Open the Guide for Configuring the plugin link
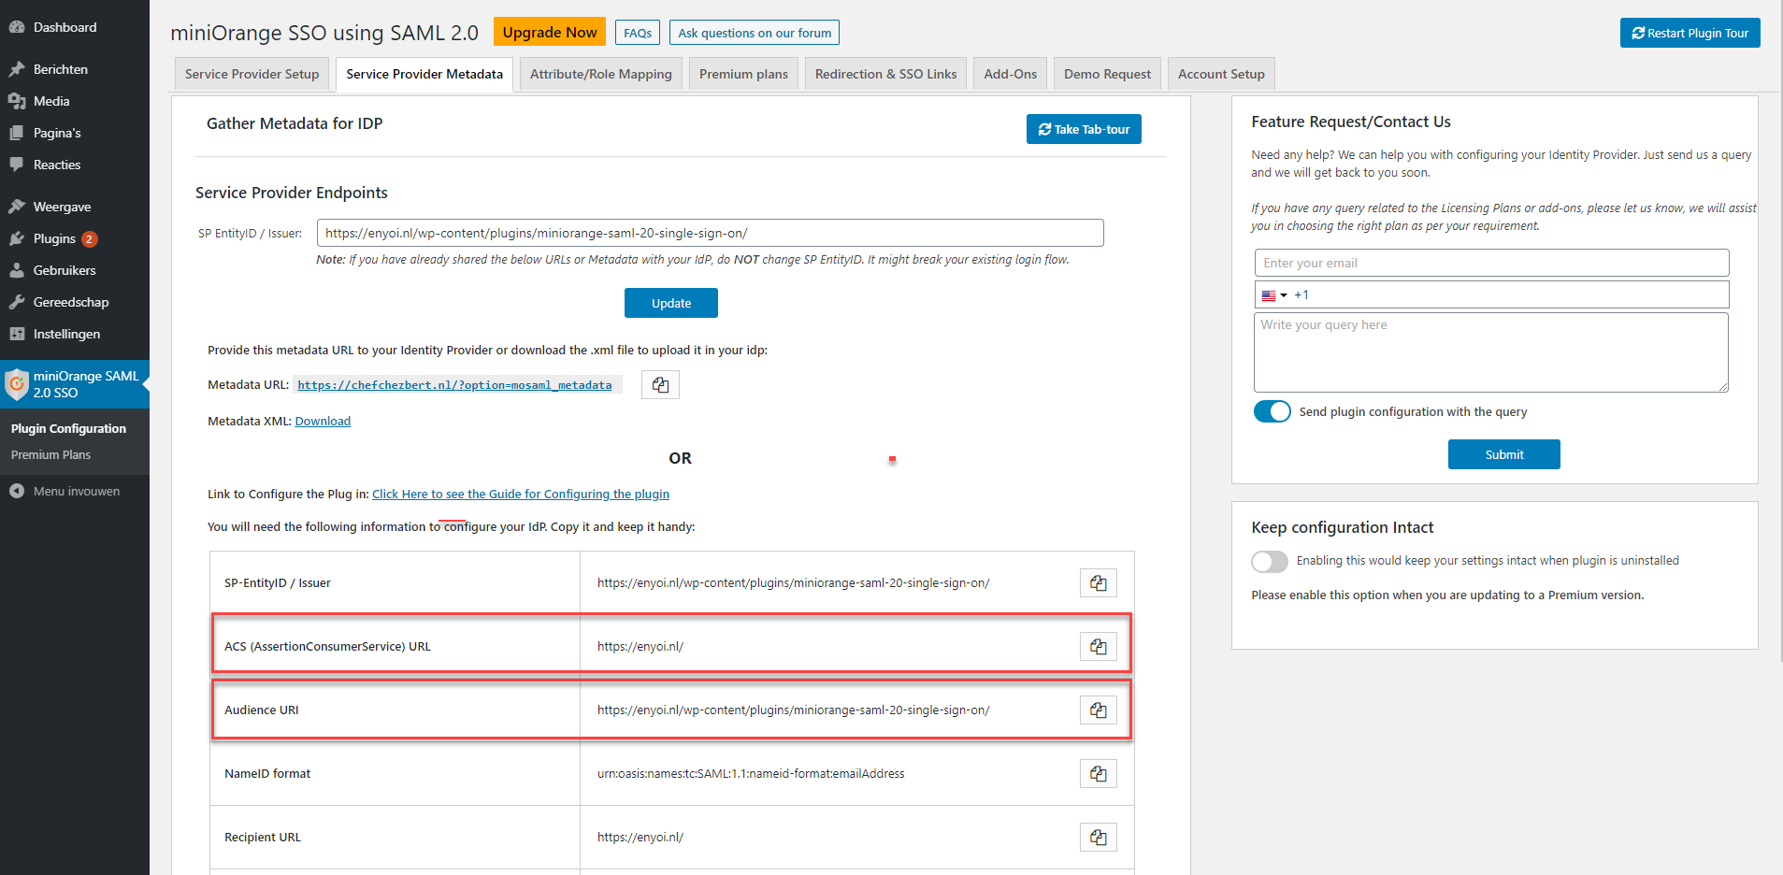 [521, 495]
